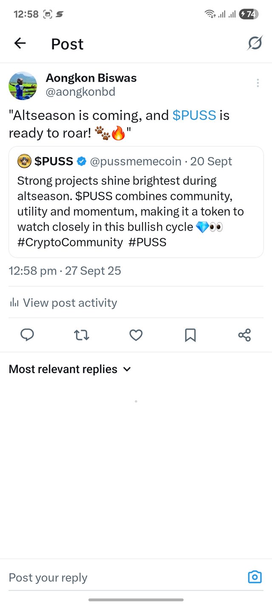Open Aongkon Biswas profile picture
Image resolution: width=272 pixels, height=605 pixels.
(x=23, y=86)
